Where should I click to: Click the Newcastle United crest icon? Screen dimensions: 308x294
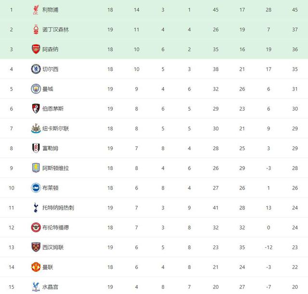pos(36,128)
